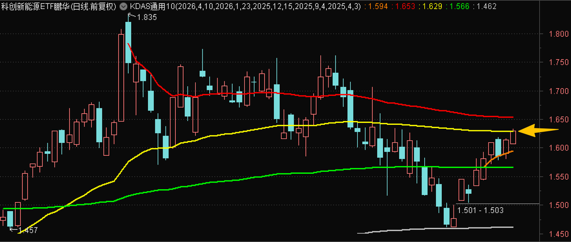Select the high price annotation 1.835

point(147,17)
